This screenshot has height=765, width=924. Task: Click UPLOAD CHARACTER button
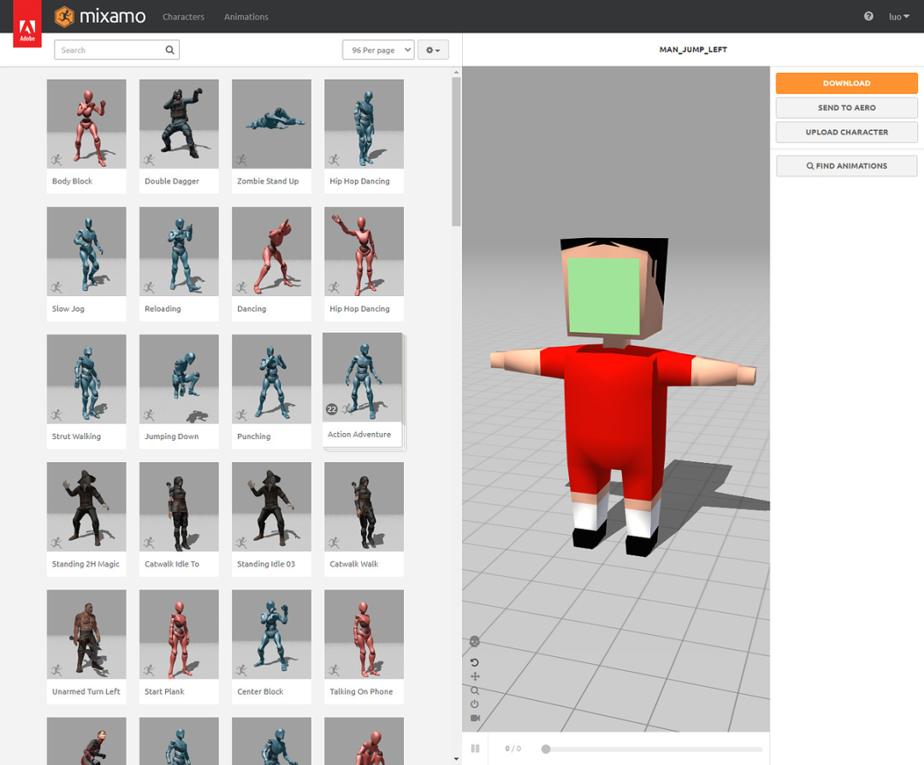[846, 132]
